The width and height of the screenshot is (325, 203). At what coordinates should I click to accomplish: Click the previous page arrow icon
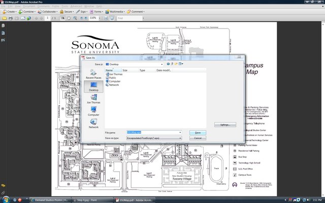[x=36, y=18]
